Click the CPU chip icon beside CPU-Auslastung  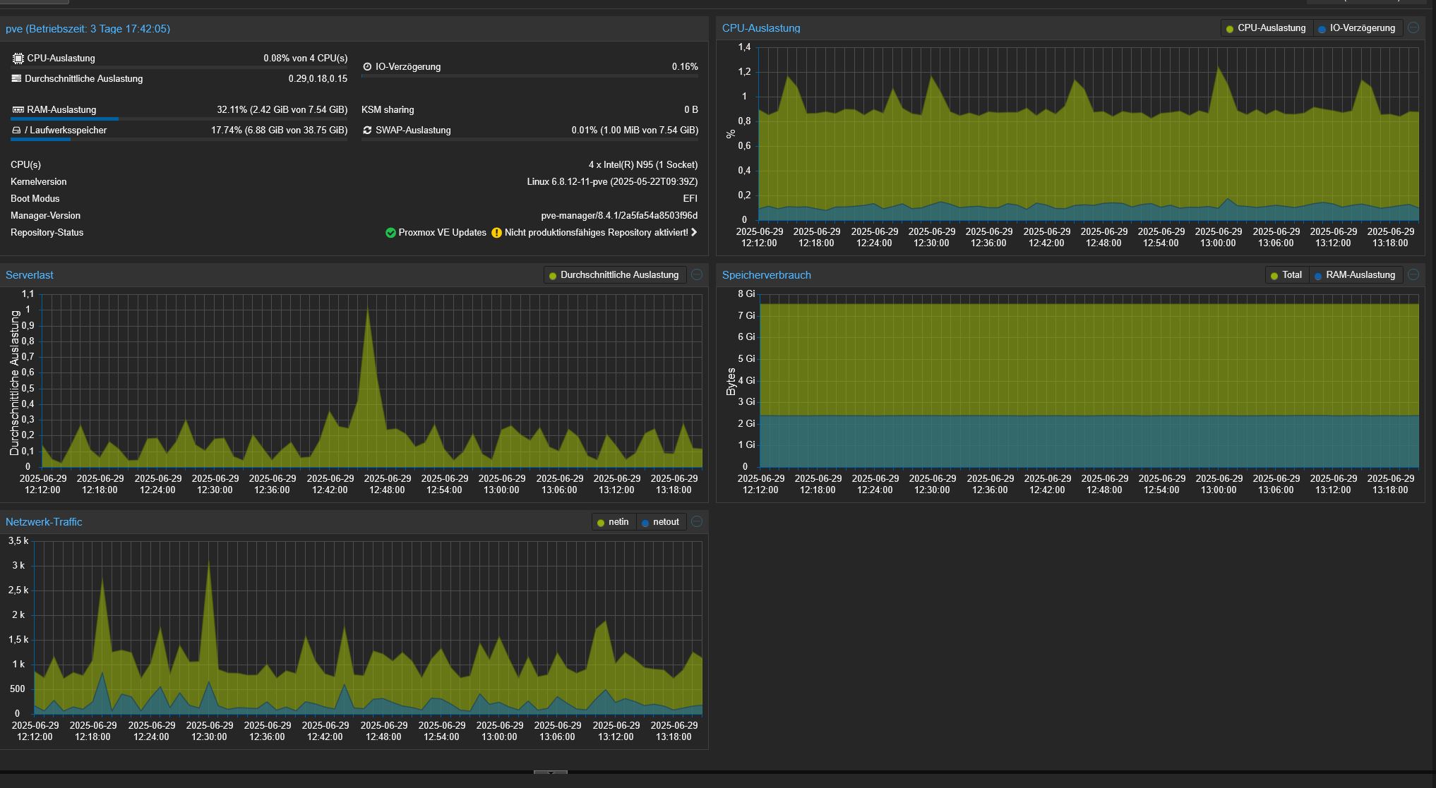tap(18, 59)
